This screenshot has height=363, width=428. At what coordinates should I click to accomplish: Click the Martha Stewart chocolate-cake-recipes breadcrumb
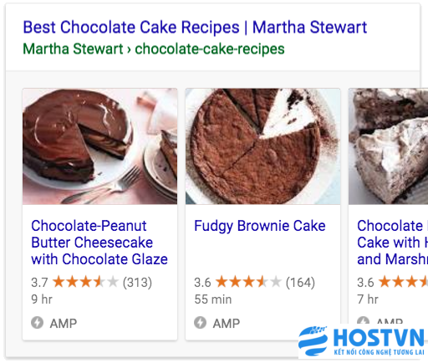[x=154, y=49]
